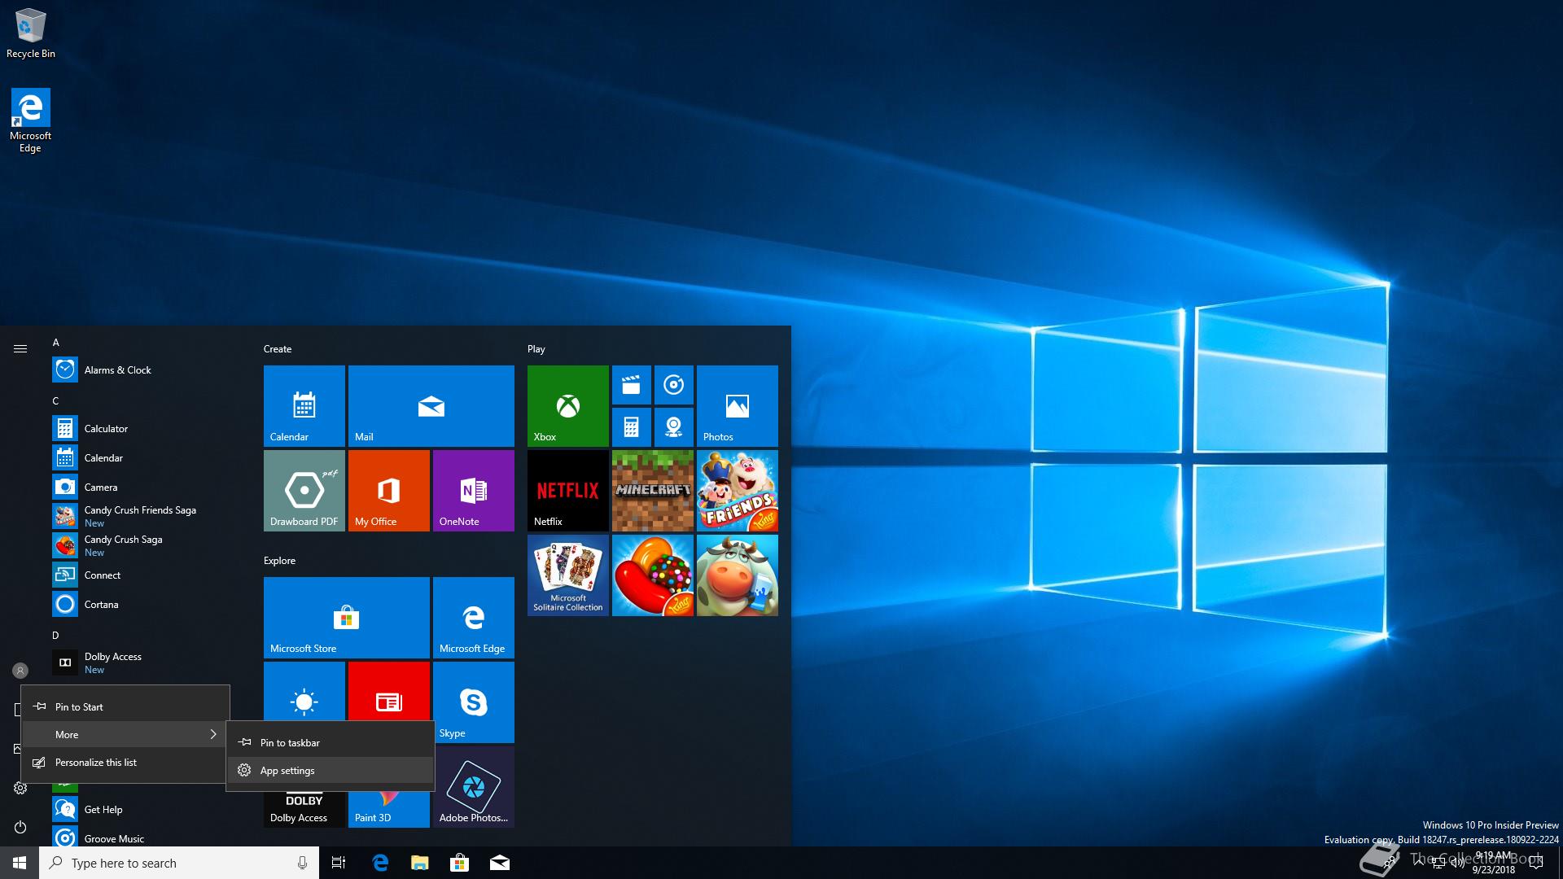Open the Camera small tile in Play group

(673, 426)
